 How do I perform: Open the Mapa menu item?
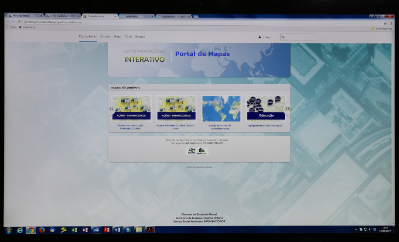(117, 37)
